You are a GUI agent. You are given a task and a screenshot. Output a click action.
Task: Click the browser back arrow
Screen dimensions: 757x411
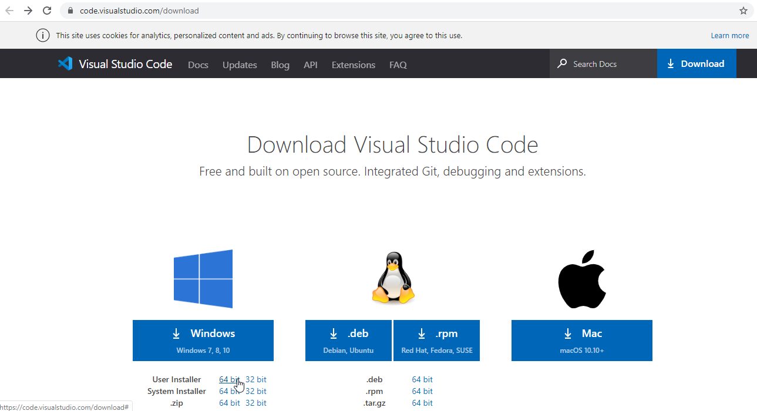[x=9, y=11]
